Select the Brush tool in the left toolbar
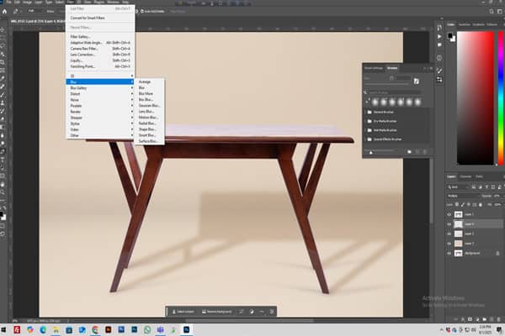This screenshot has width=505, height=336. pos(3,95)
